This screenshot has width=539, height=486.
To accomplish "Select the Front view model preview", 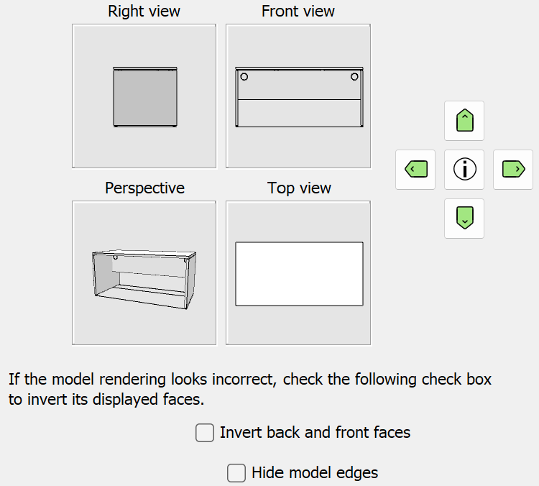I will coord(298,96).
